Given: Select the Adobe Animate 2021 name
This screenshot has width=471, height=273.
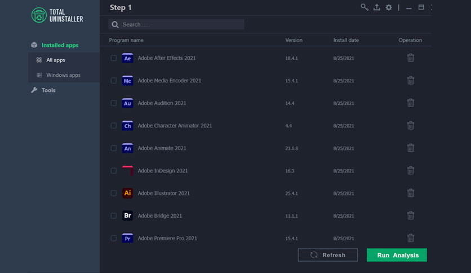Looking at the screenshot, I should 162,148.
